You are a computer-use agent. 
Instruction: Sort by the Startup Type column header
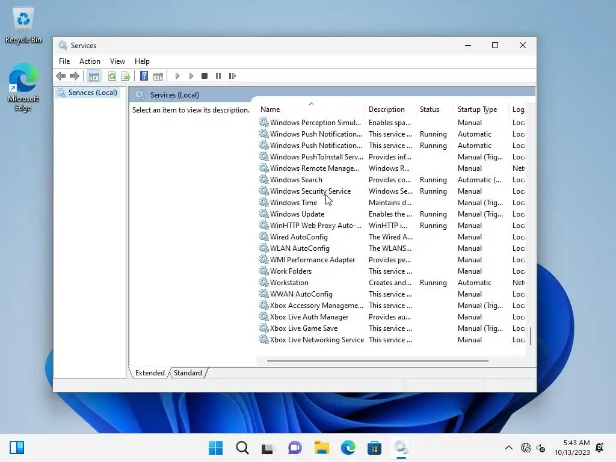(481, 109)
